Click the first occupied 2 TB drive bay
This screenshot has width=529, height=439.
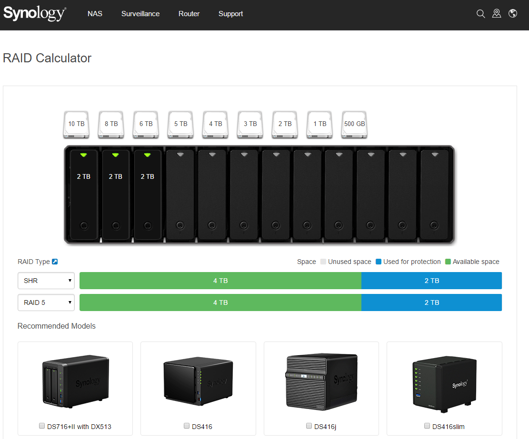[84, 195]
